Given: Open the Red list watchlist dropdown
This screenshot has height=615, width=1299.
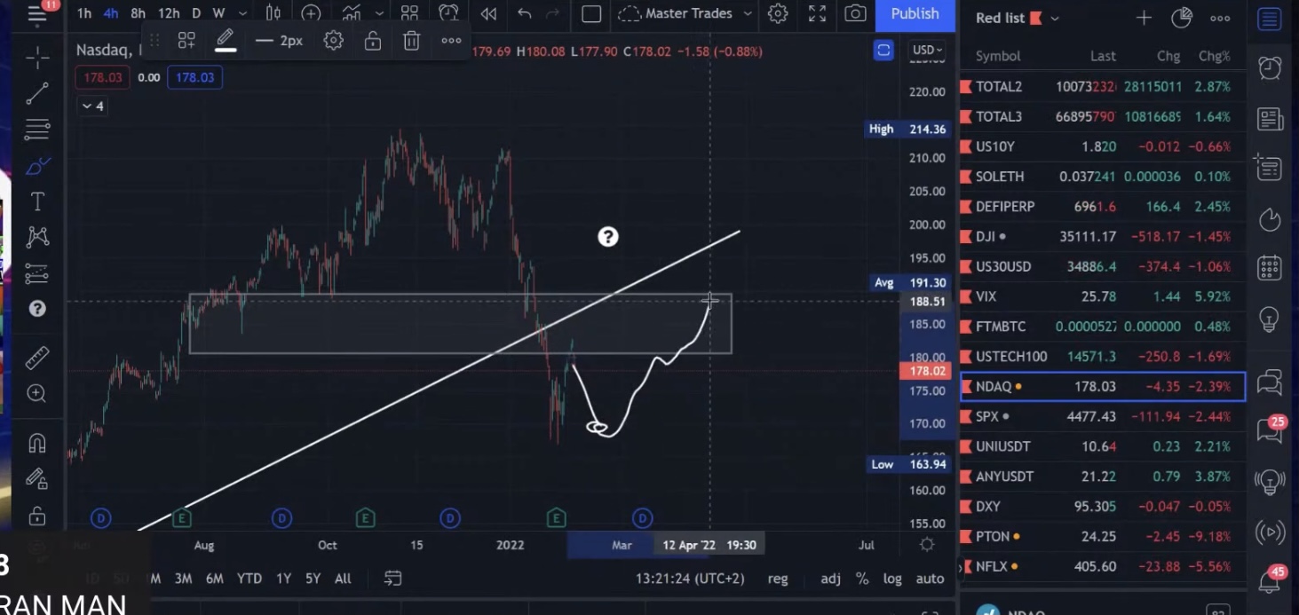Looking at the screenshot, I should 1018,18.
